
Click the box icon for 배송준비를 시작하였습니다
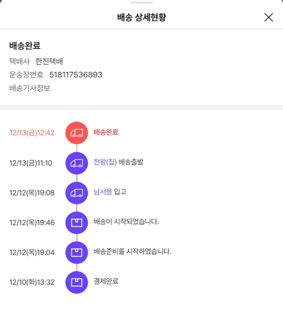coord(77,252)
